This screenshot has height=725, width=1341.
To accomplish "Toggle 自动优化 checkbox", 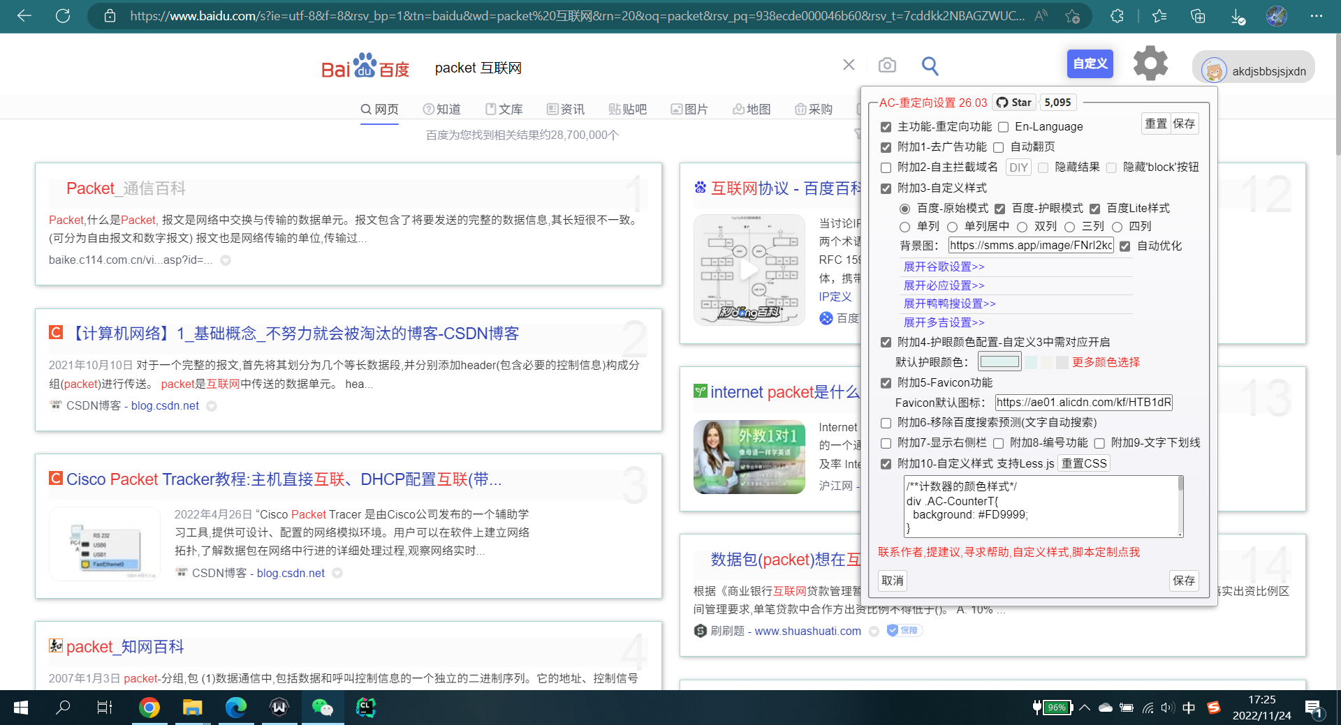I will (1124, 246).
